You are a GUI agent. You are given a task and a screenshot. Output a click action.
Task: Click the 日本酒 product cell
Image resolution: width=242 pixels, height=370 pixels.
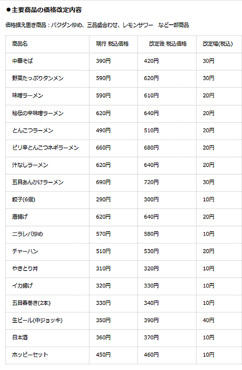pyautogui.click(x=20, y=337)
